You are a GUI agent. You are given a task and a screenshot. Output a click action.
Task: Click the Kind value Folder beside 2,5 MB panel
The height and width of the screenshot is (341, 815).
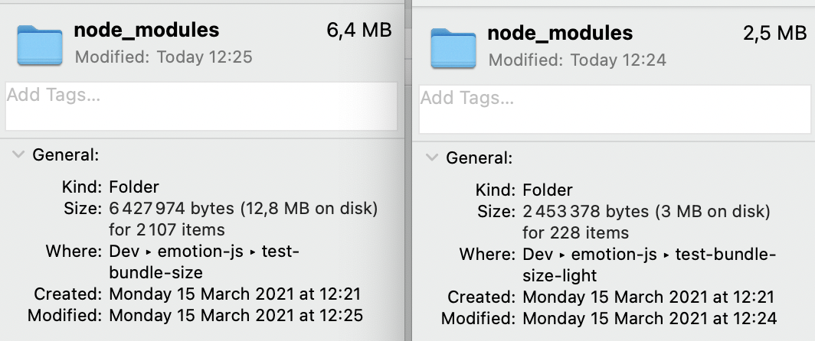tap(548, 190)
